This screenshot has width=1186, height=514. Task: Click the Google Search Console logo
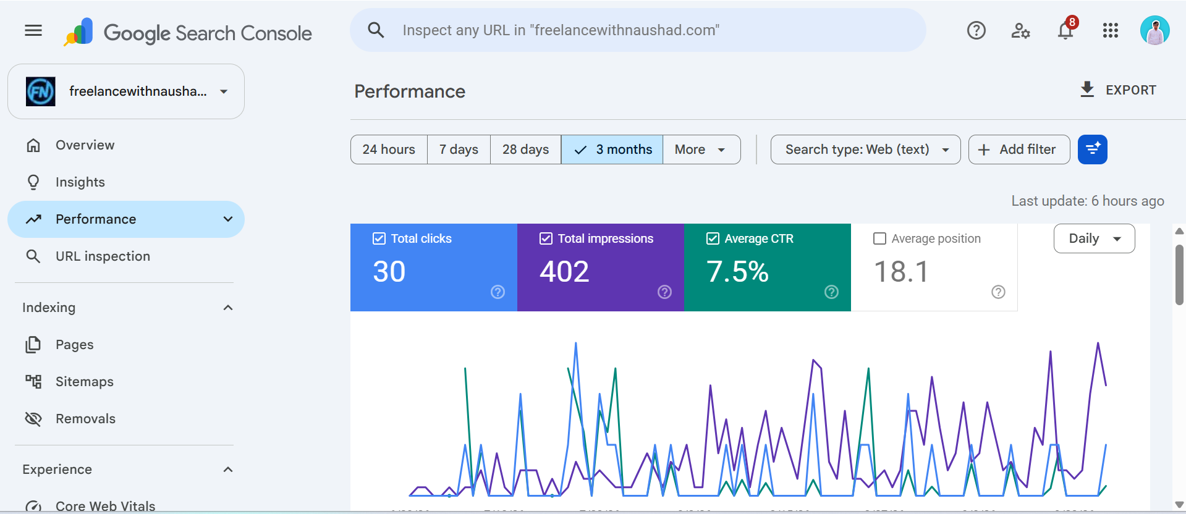[x=188, y=32]
